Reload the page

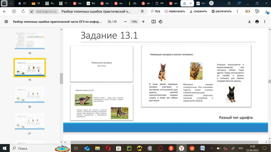[x=23, y=12]
